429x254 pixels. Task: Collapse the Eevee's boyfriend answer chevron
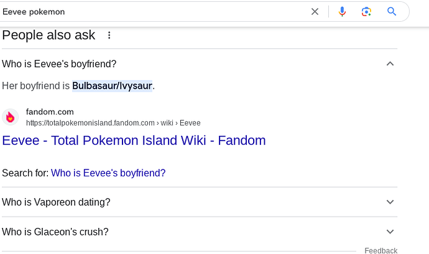(x=390, y=64)
